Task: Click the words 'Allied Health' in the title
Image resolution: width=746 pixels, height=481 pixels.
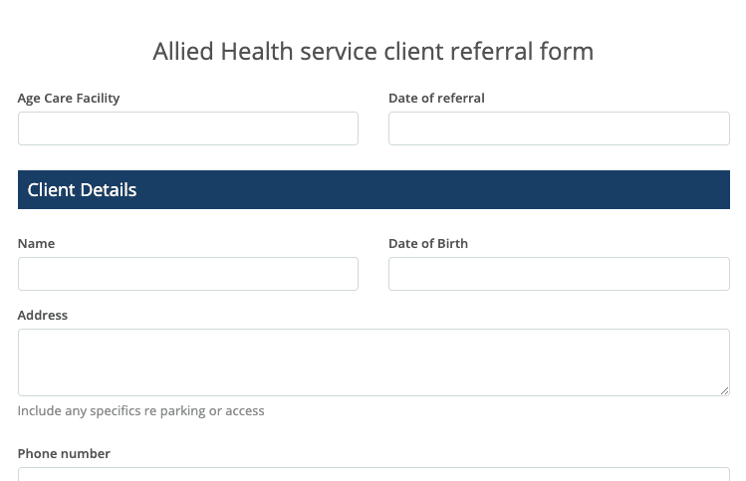Action: click(x=223, y=52)
